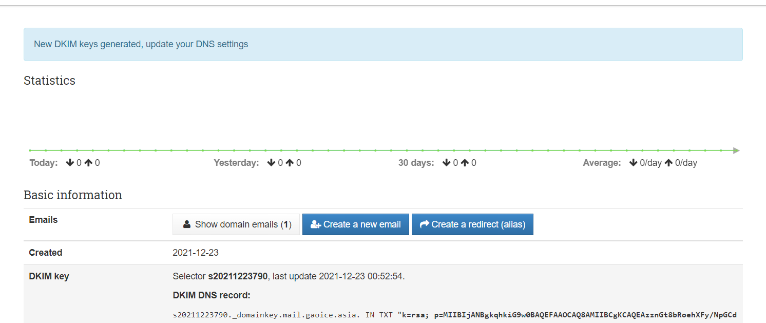Image resolution: width=766 pixels, height=323 pixels.
Task: Click the arrowhead at the statistics chart's end
Action: click(736, 150)
